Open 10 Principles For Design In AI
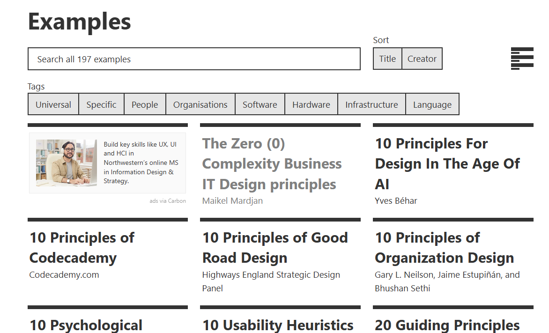Image resolution: width=549 pixels, height=333 pixels. (447, 164)
